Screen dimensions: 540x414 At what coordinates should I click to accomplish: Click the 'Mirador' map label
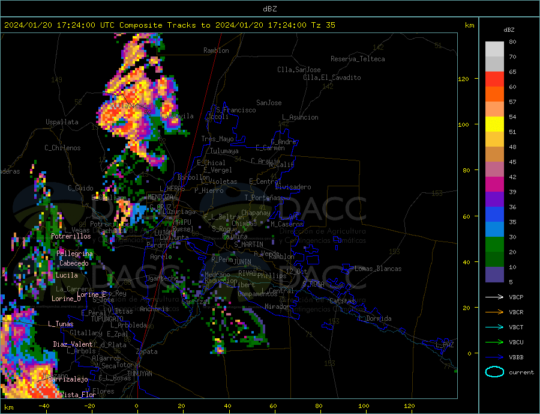(x=277, y=306)
